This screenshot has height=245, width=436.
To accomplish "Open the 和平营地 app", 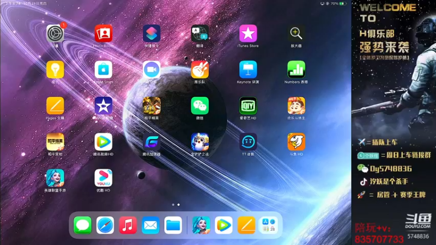I will click(x=55, y=142).
